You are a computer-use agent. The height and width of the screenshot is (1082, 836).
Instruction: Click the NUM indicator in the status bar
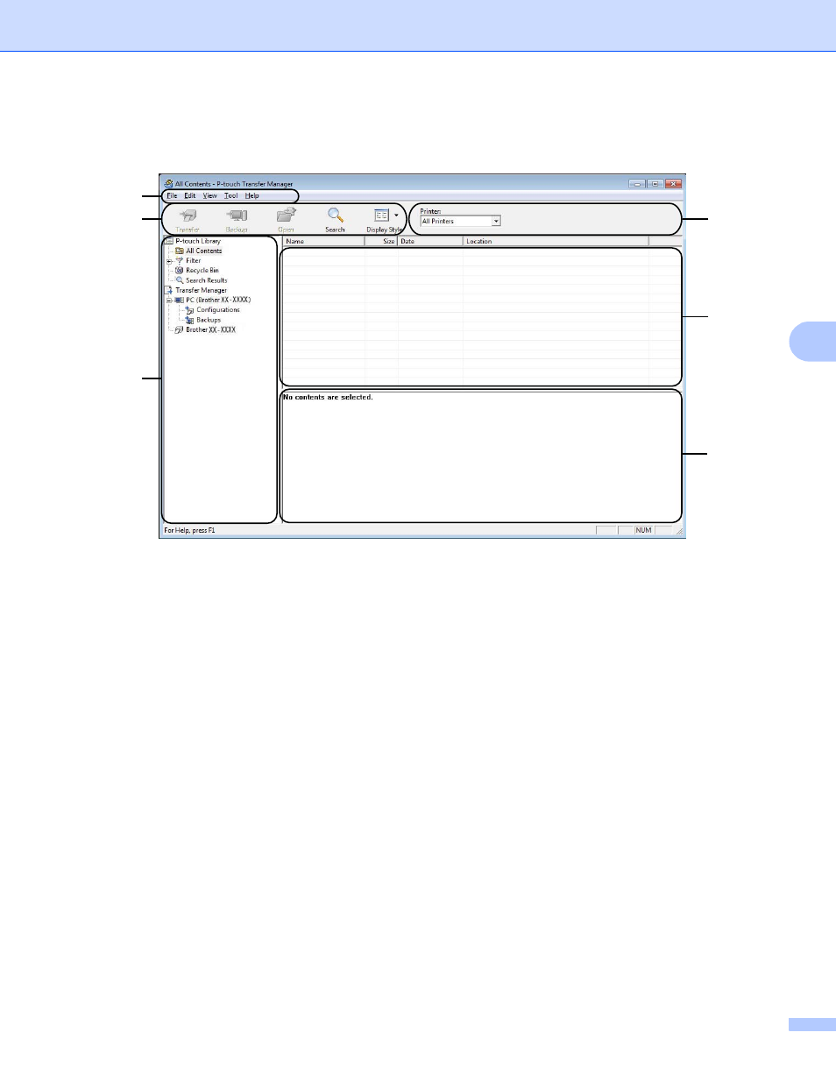coord(644,531)
